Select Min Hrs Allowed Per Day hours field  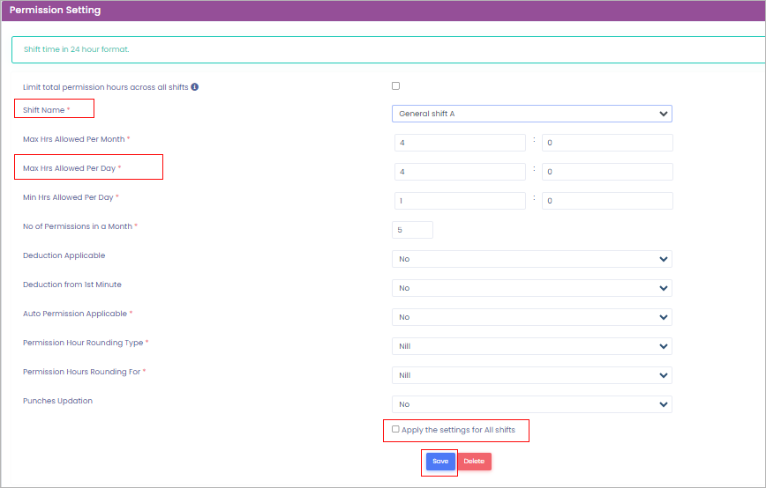460,201
